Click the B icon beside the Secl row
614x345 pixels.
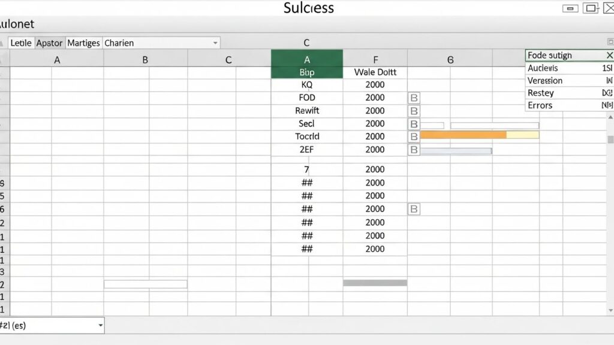(x=414, y=124)
